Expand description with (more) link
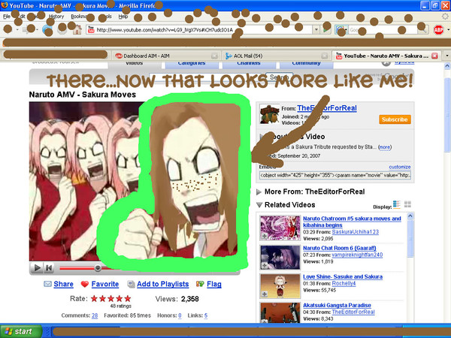Screen dimensions: 451x338 385,147
